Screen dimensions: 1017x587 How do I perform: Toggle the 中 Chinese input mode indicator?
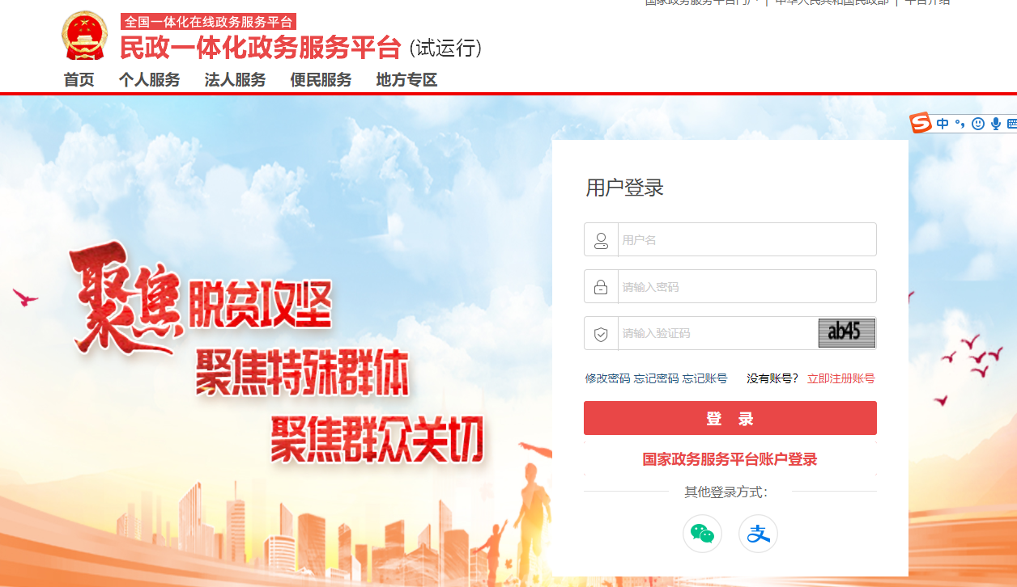coord(943,124)
